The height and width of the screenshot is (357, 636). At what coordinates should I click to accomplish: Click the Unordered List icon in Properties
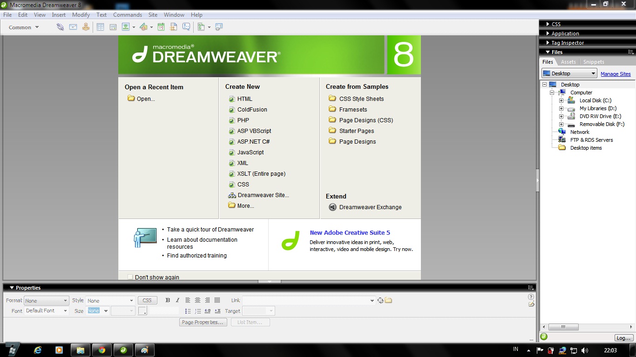click(188, 311)
